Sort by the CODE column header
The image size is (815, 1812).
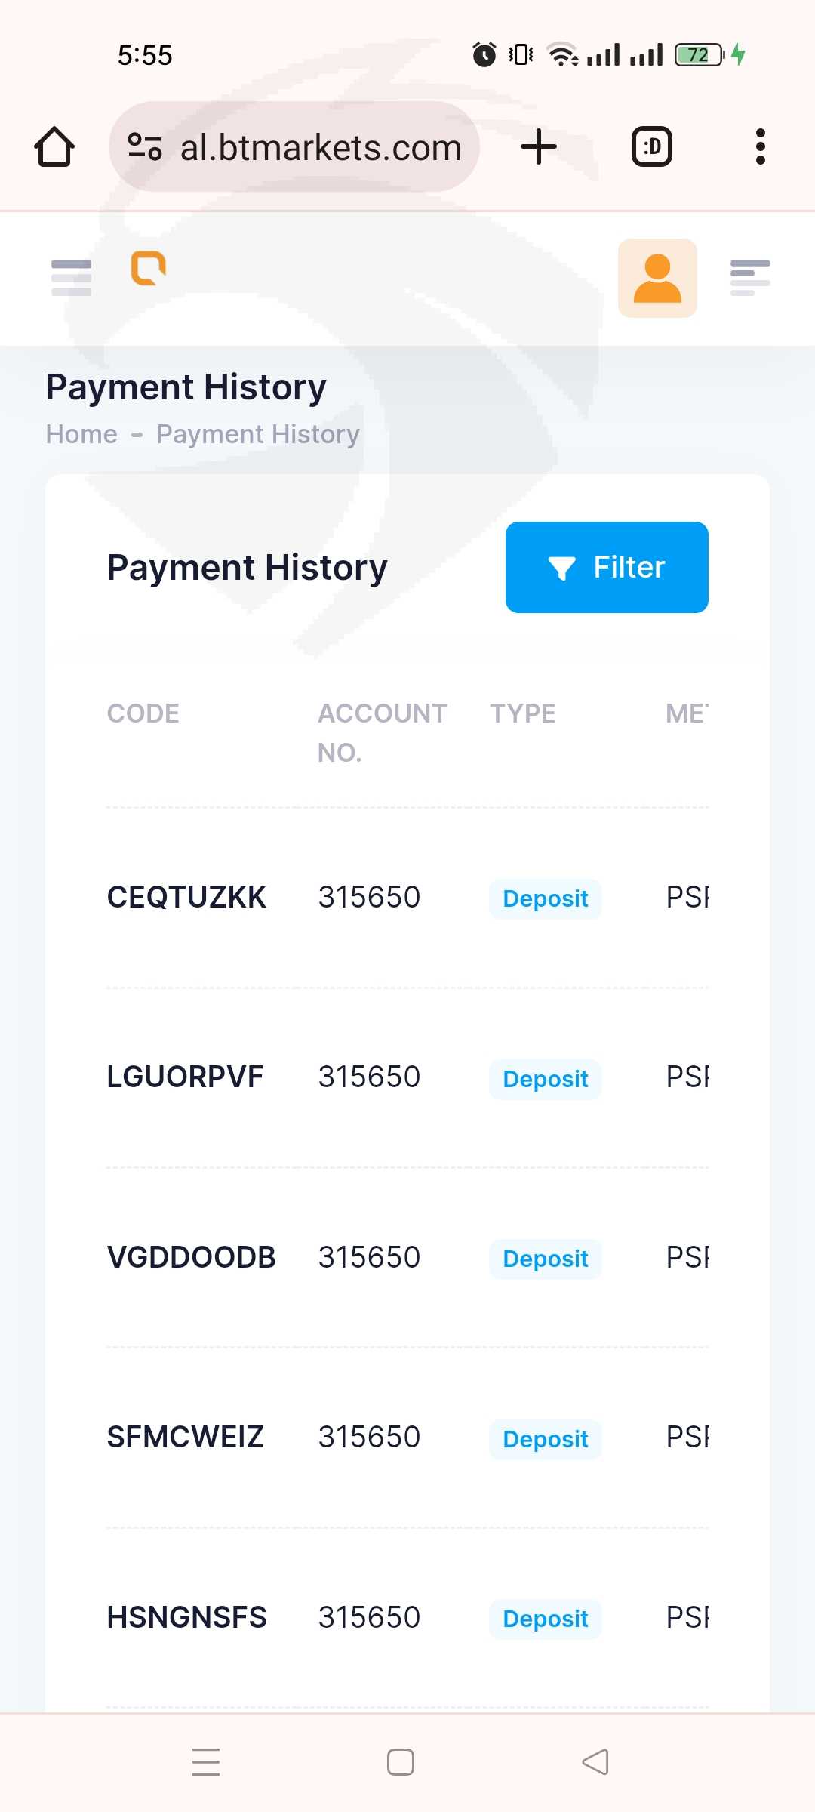143,713
